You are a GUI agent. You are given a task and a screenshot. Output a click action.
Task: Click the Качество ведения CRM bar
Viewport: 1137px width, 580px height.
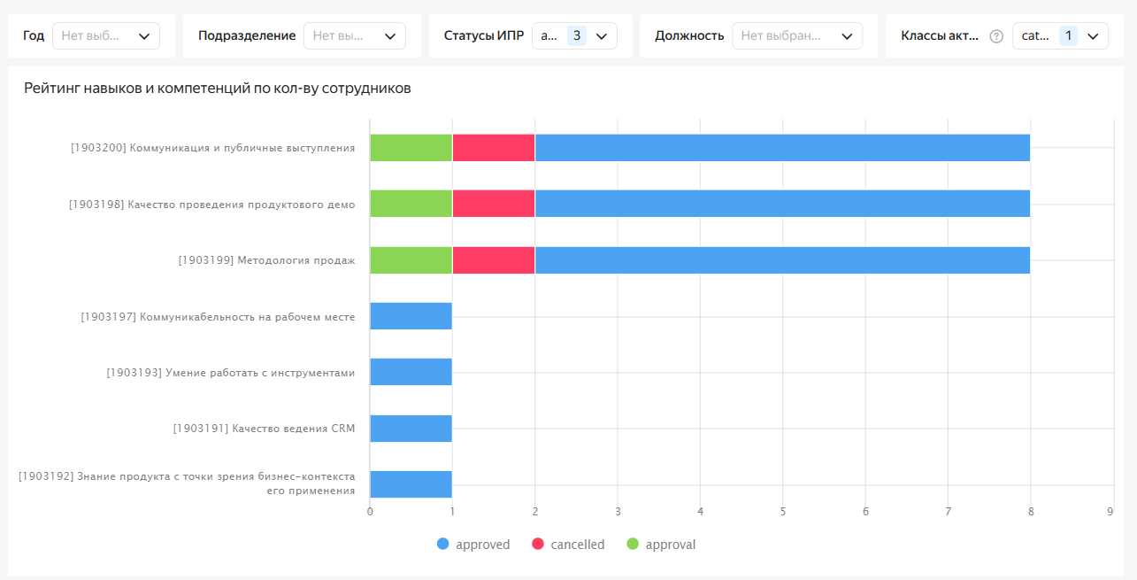411,429
